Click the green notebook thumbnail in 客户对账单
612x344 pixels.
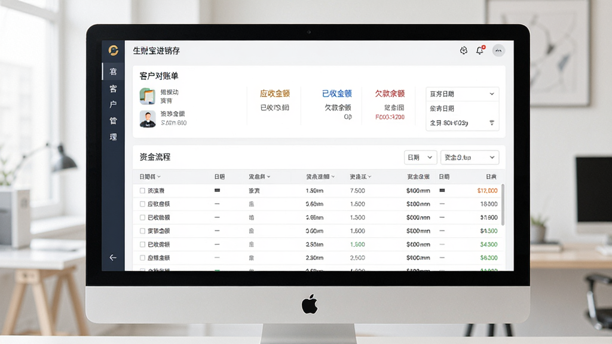pyautogui.click(x=148, y=96)
